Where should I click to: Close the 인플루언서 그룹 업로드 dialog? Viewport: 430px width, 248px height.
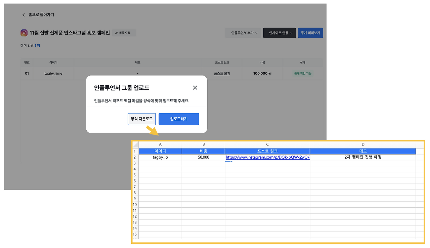195,87
